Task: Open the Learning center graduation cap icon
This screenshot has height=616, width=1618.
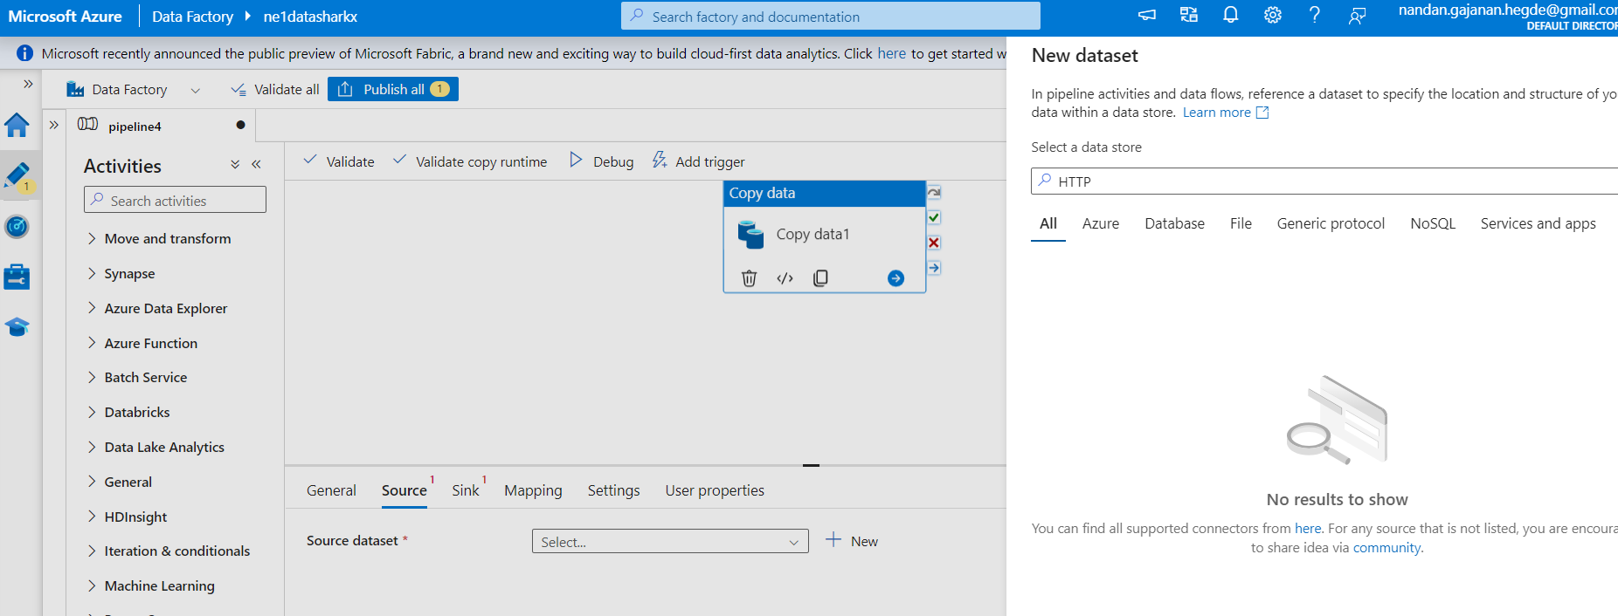Action: click(17, 327)
